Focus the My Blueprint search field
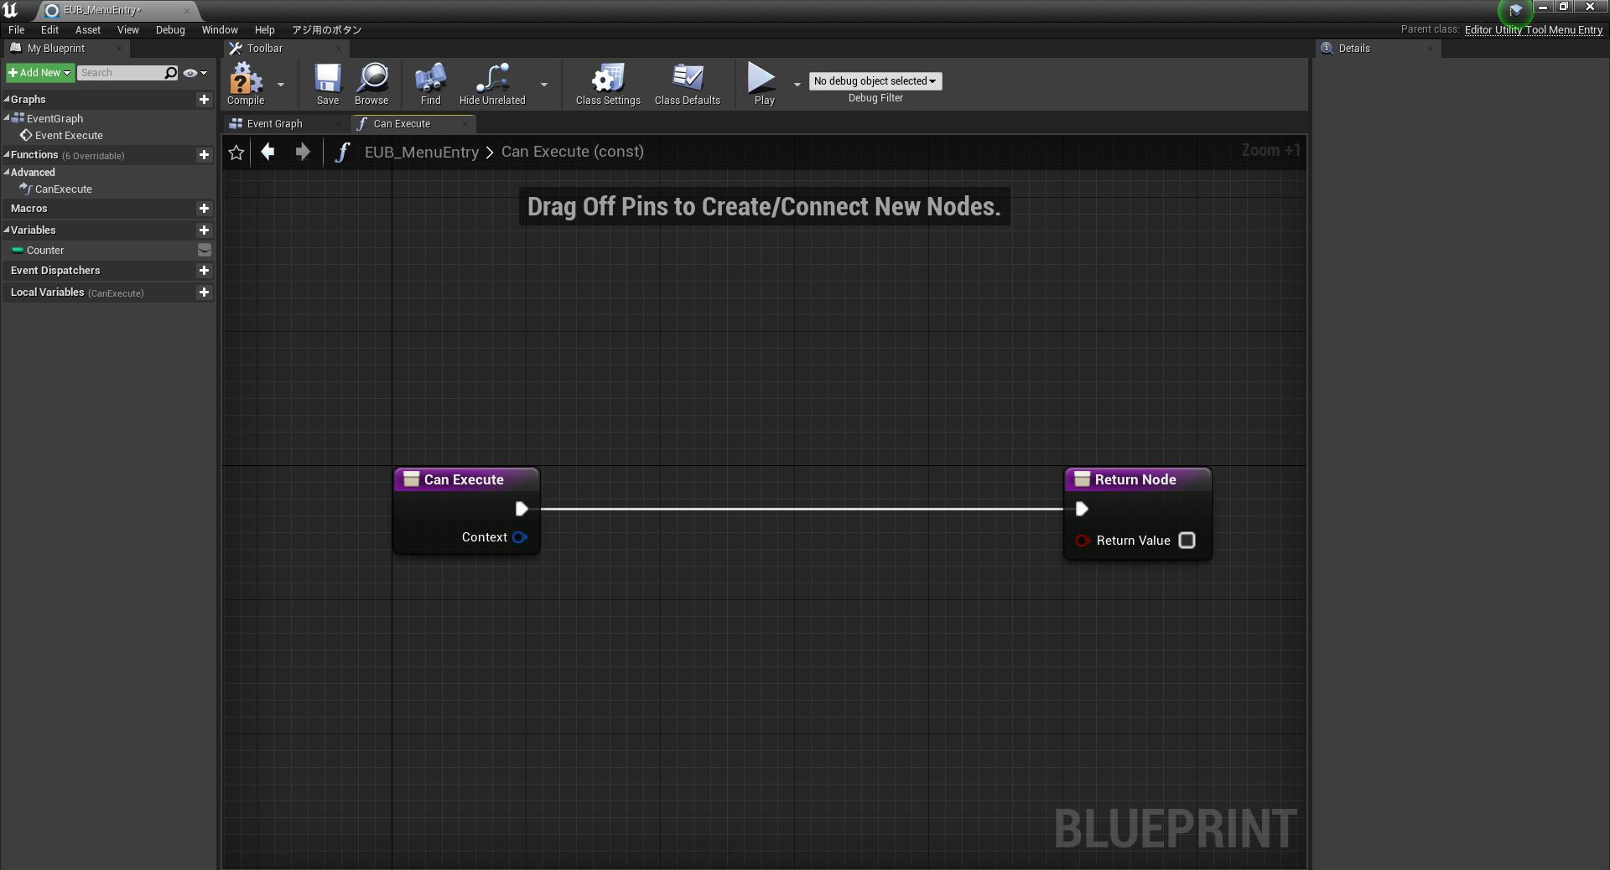The height and width of the screenshot is (870, 1610). (x=120, y=73)
